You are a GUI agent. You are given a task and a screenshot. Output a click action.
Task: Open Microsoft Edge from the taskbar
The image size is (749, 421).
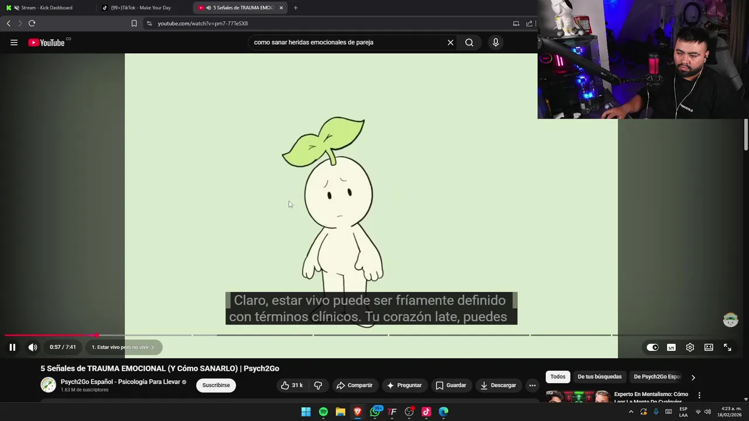click(x=444, y=412)
